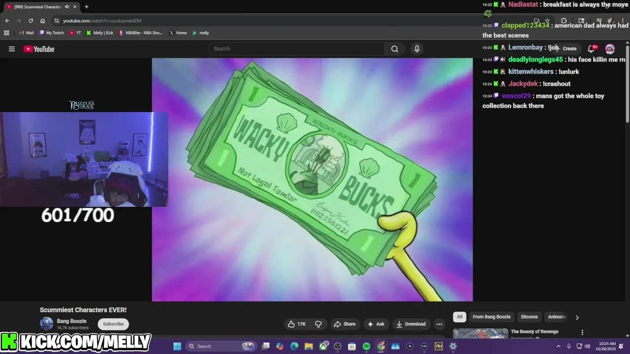
Task: Open the apps grid in bookmarks bar
Action: (x=6, y=33)
